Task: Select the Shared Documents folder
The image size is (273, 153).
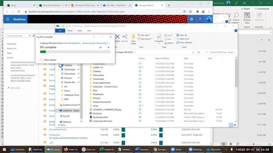Action: click(x=102, y=102)
